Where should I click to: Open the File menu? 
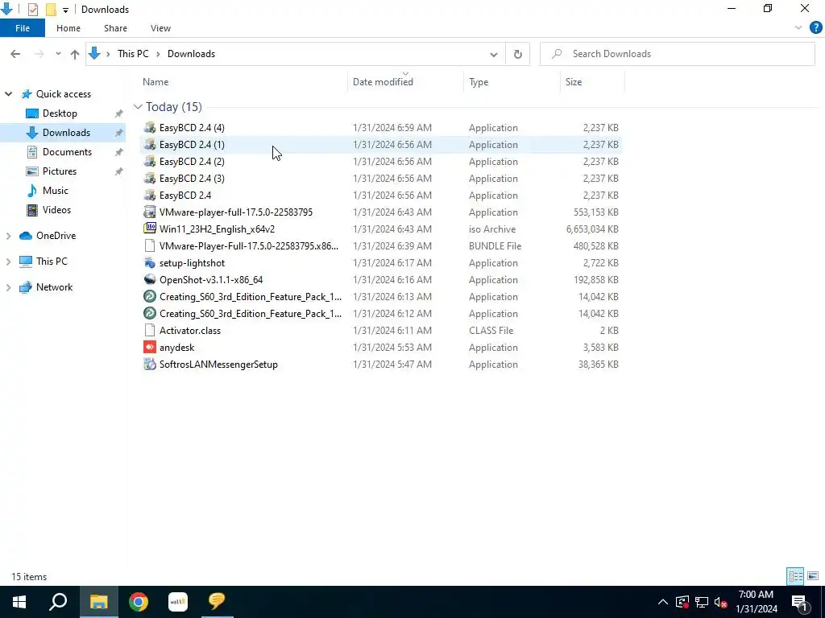tap(23, 28)
